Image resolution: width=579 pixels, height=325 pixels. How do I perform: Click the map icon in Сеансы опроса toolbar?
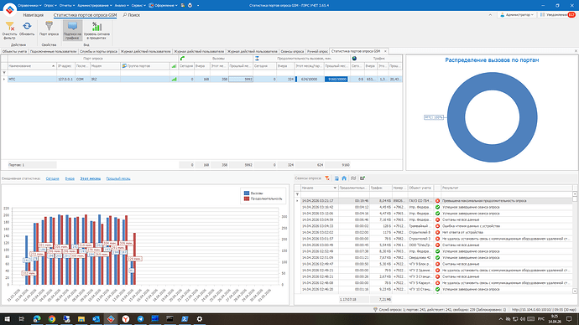(353, 178)
